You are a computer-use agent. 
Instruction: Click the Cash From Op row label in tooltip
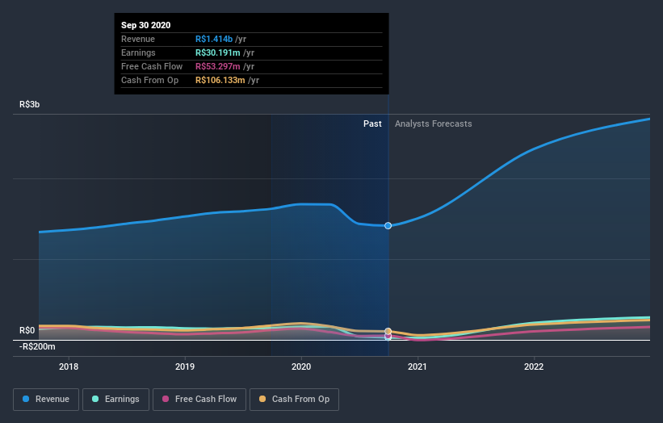coord(149,80)
